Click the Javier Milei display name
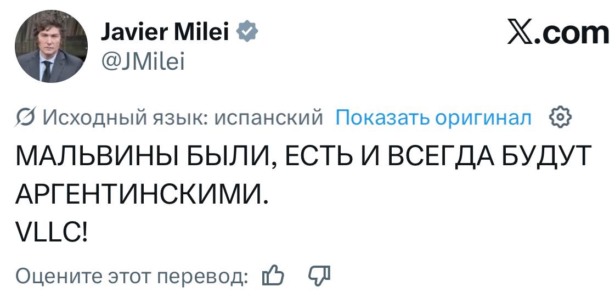The height and width of the screenshot is (298, 615). tap(165, 33)
